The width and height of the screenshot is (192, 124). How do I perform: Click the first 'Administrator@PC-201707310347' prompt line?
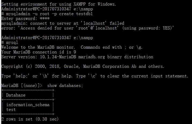[47, 9]
